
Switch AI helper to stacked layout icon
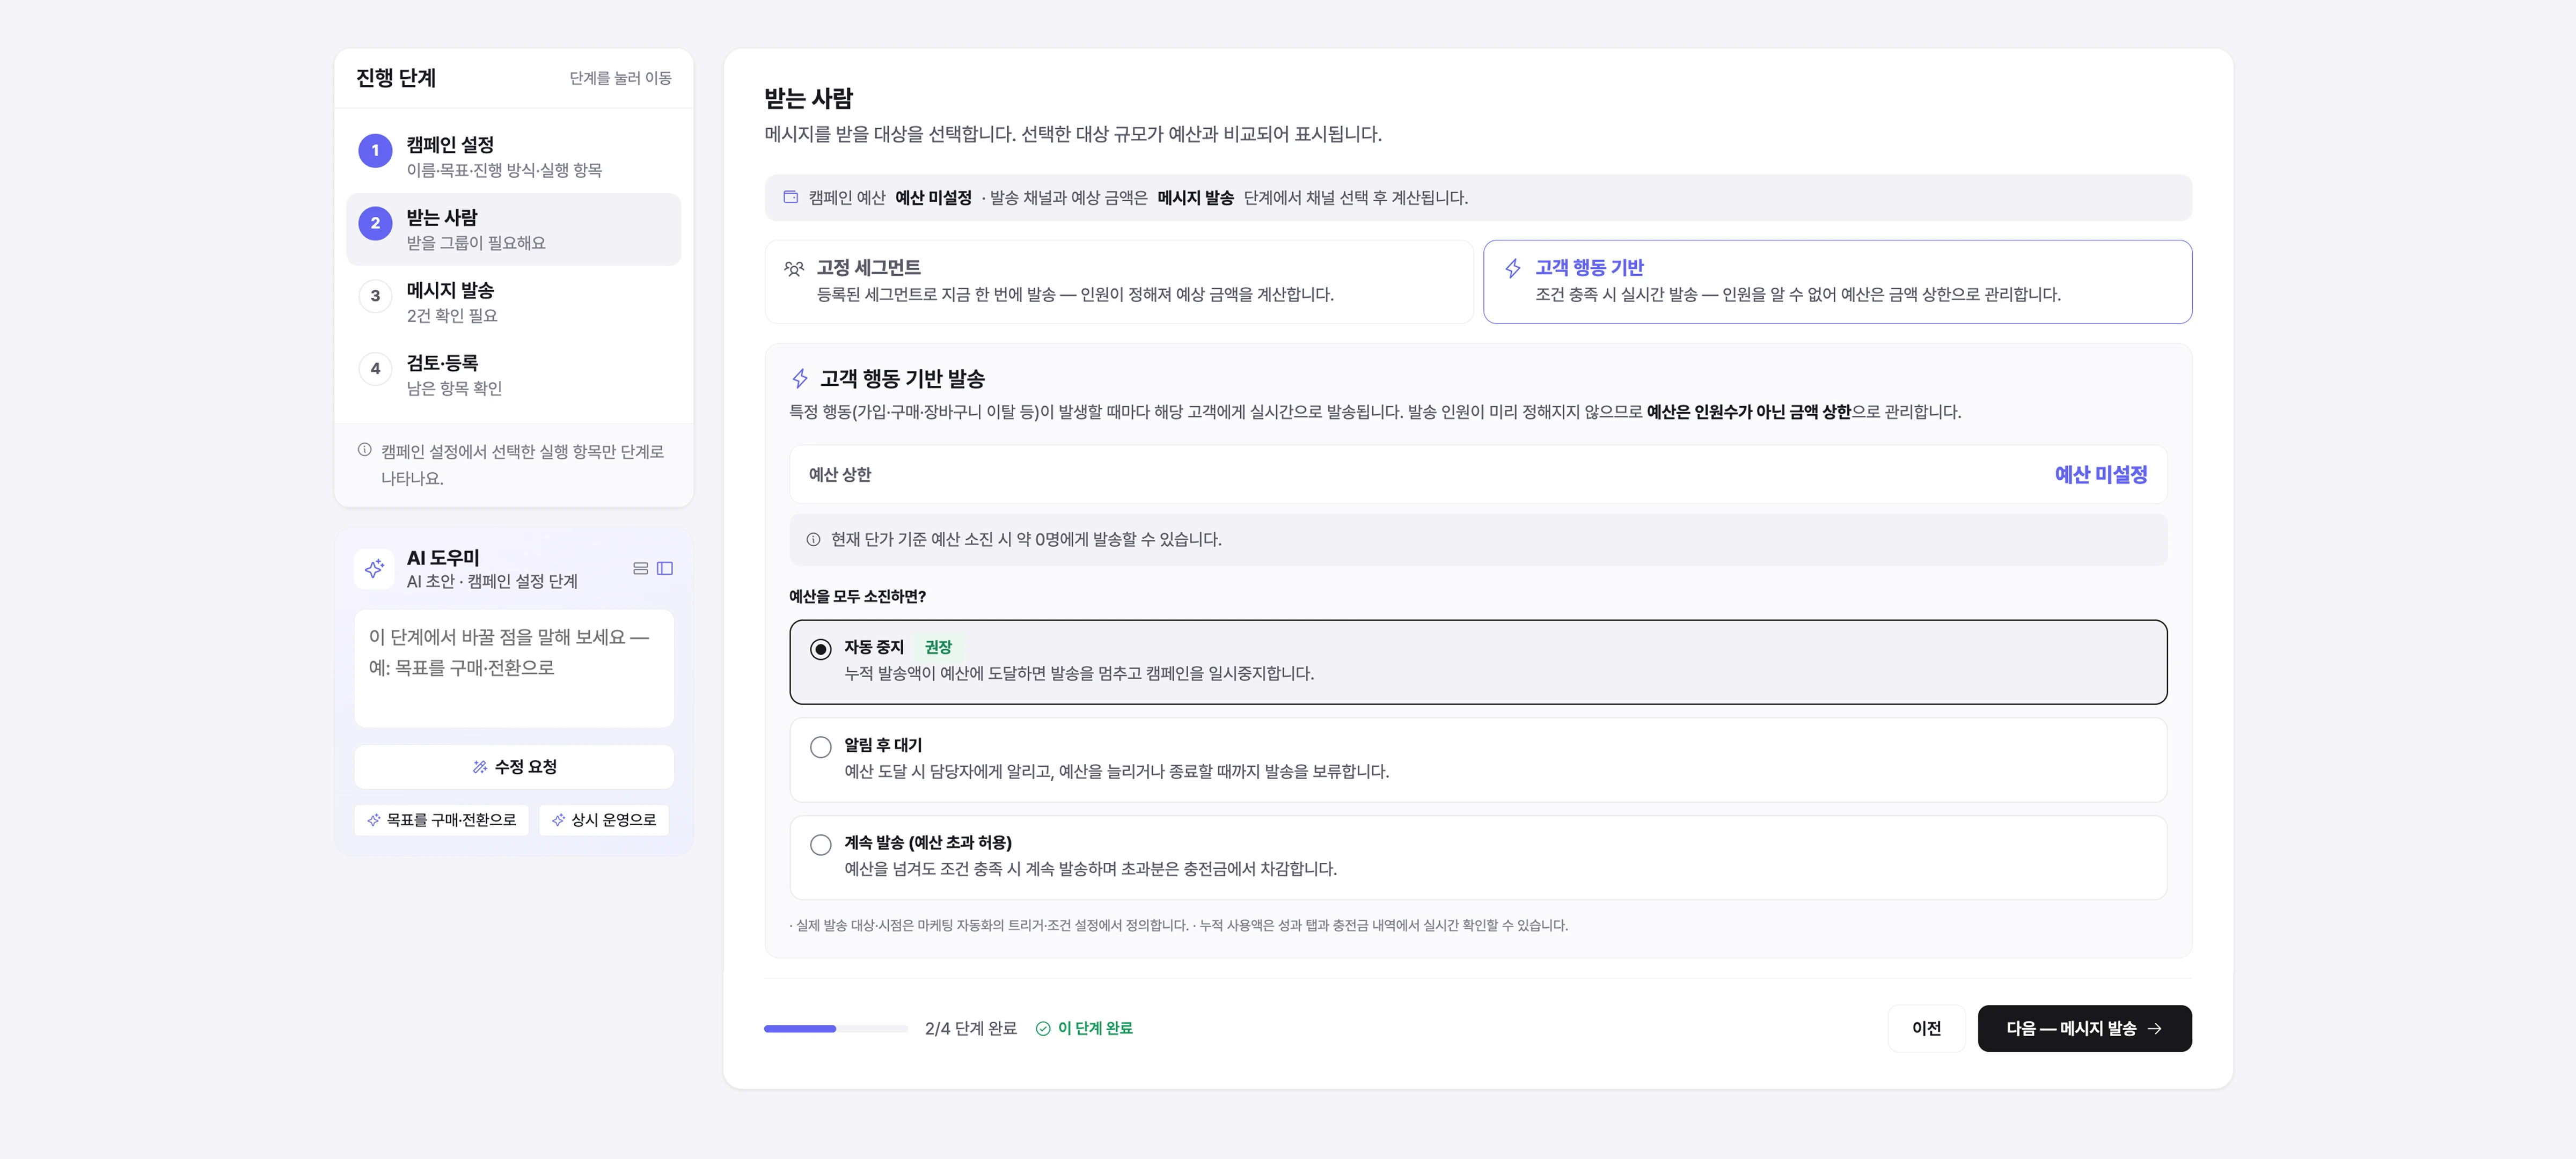(641, 568)
